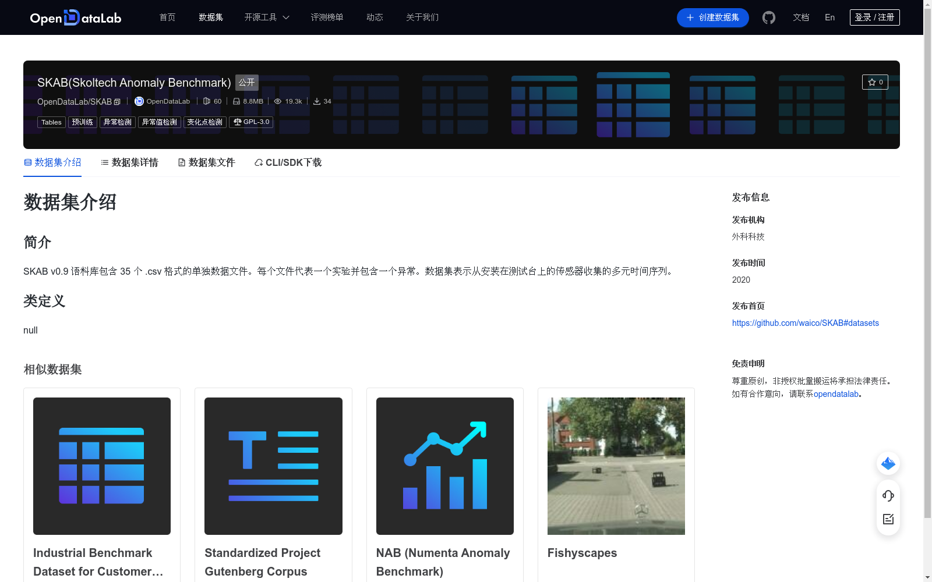Click the file count icon showing 60
Image resolution: width=932 pixels, height=582 pixels.
coord(207,101)
